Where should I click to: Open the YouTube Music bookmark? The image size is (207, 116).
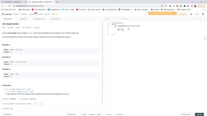(39, 10)
